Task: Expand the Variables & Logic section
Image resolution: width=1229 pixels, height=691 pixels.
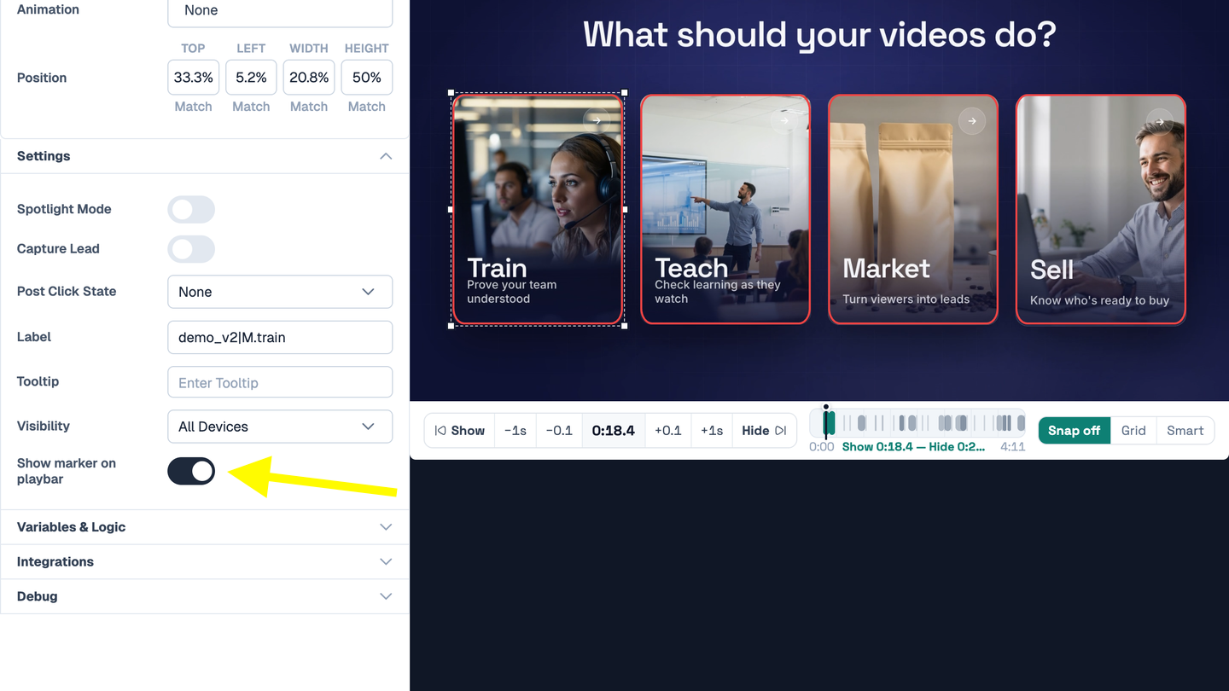Action: [x=205, y=527]
